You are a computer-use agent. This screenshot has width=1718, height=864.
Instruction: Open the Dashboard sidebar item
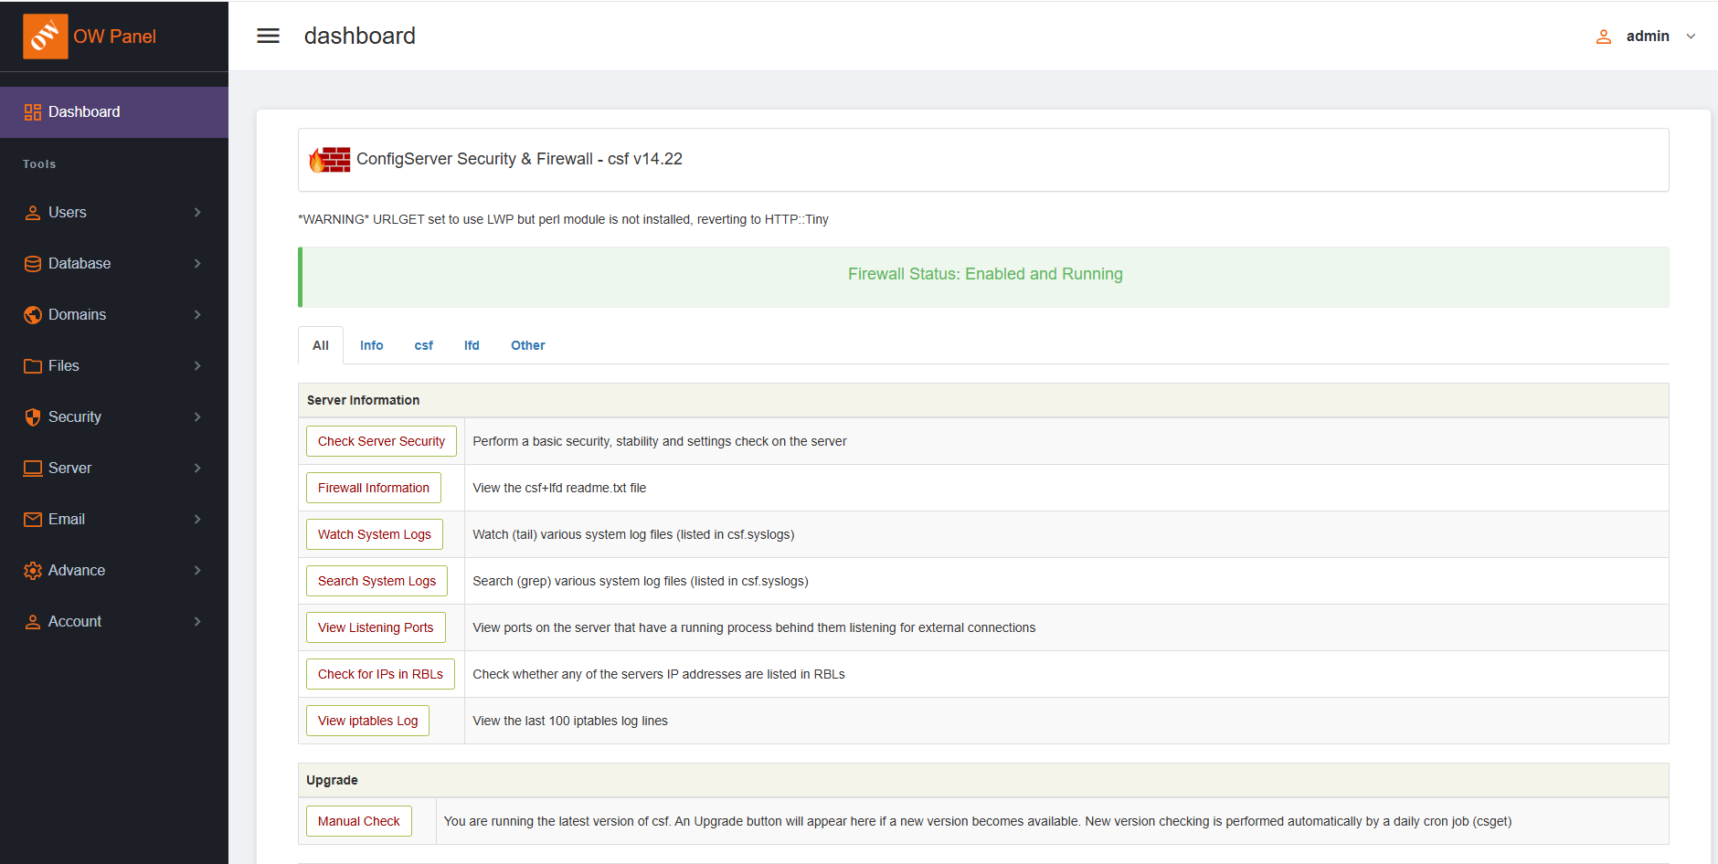tap(84, 112)
